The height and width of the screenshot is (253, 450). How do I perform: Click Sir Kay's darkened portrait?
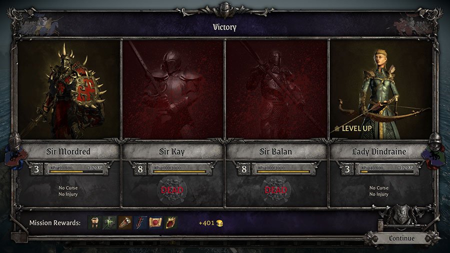(173, 89)
